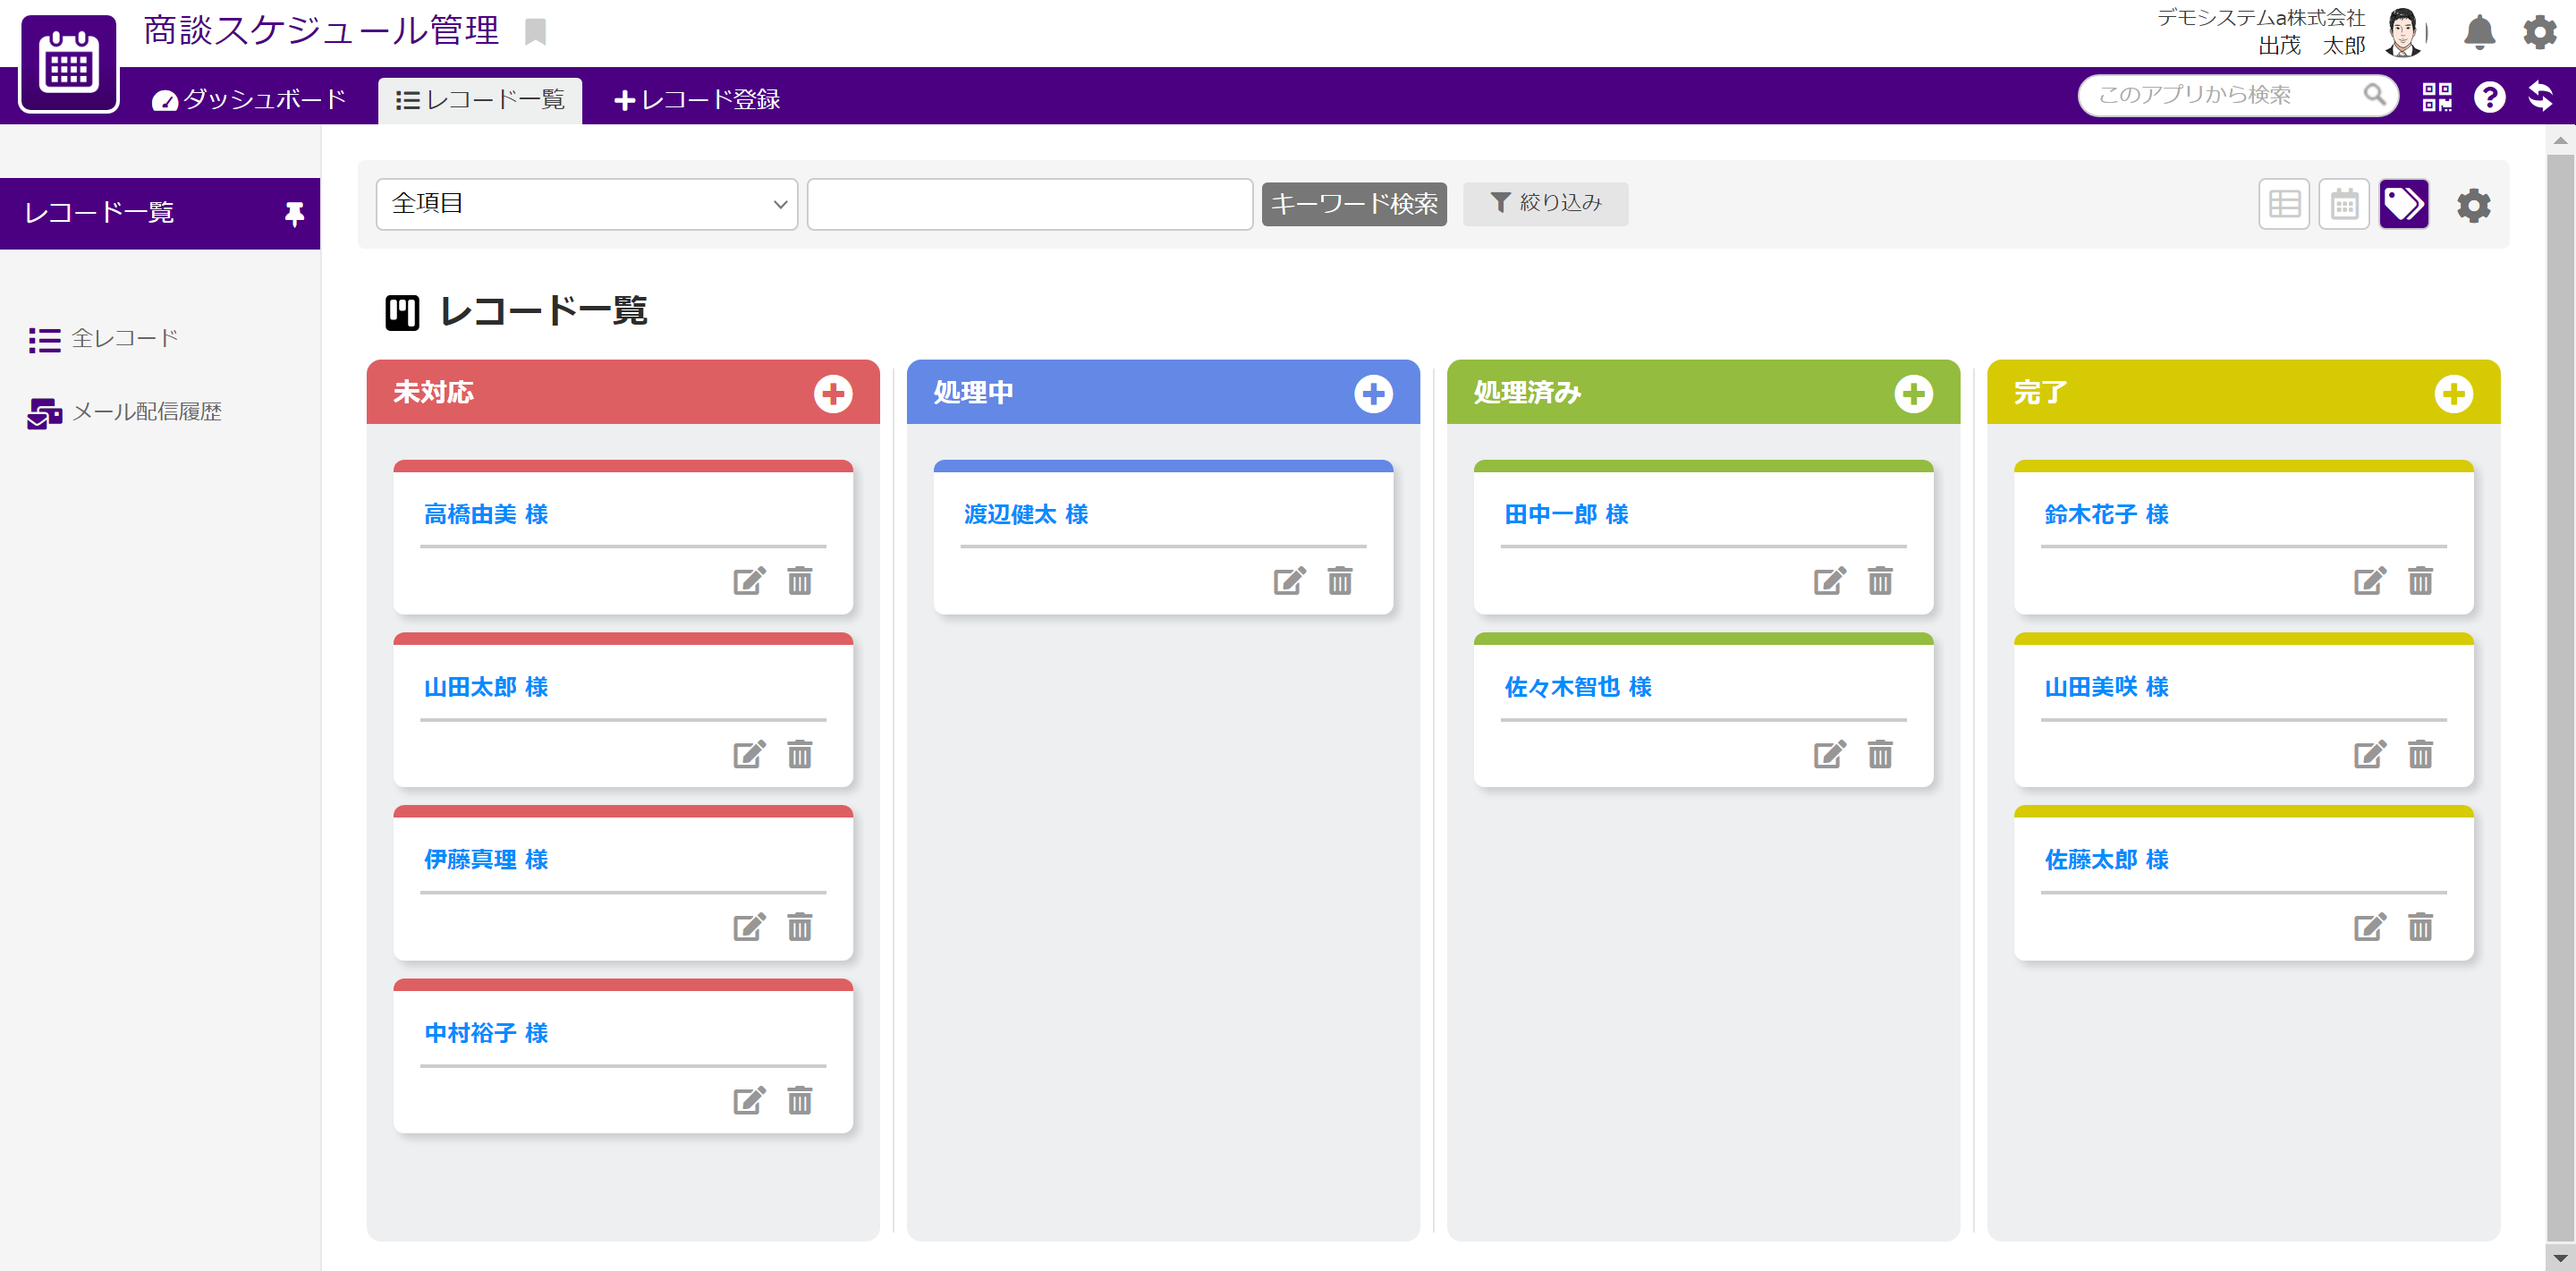2576x1271 pixels.
Task: Delete the 中村裕子 様 card
Action: 800,1100
